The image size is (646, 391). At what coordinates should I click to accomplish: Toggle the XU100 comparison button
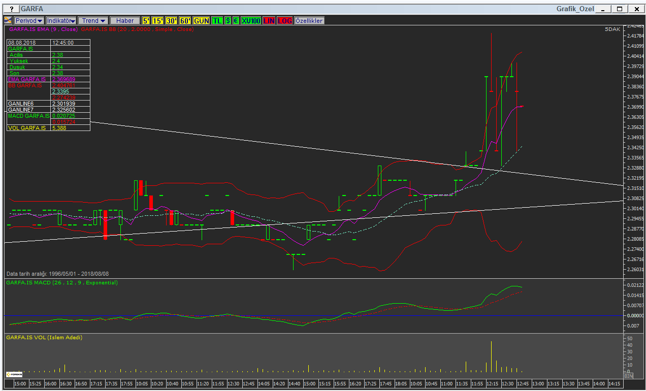click(x=251, y=20)
